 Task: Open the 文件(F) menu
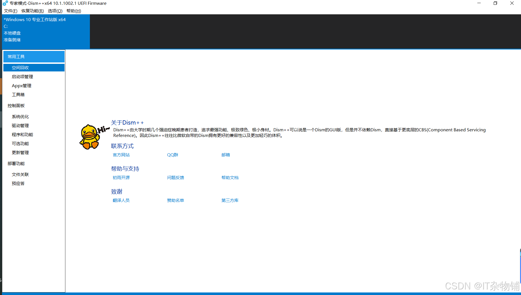11,11
